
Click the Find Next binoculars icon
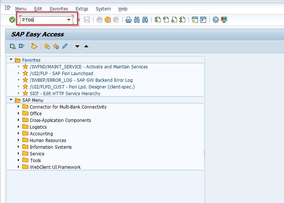(x=145, y=20)
